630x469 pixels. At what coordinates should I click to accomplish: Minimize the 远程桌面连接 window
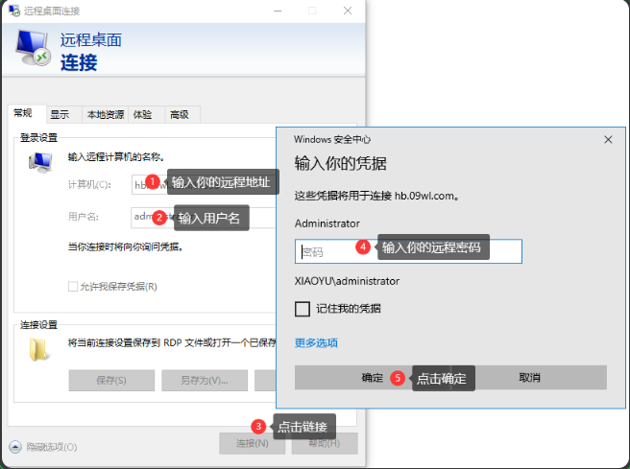coord(278,11)
